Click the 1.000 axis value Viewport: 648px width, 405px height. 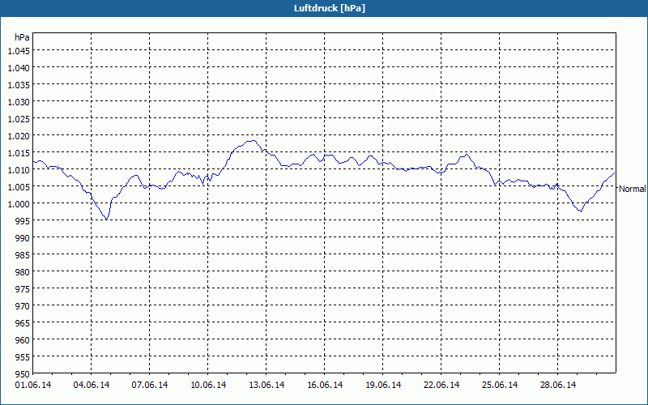[19, 204]
